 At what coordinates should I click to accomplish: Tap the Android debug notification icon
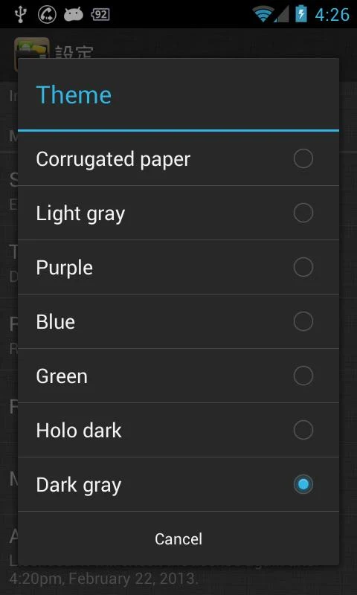[x=74, y=14]
